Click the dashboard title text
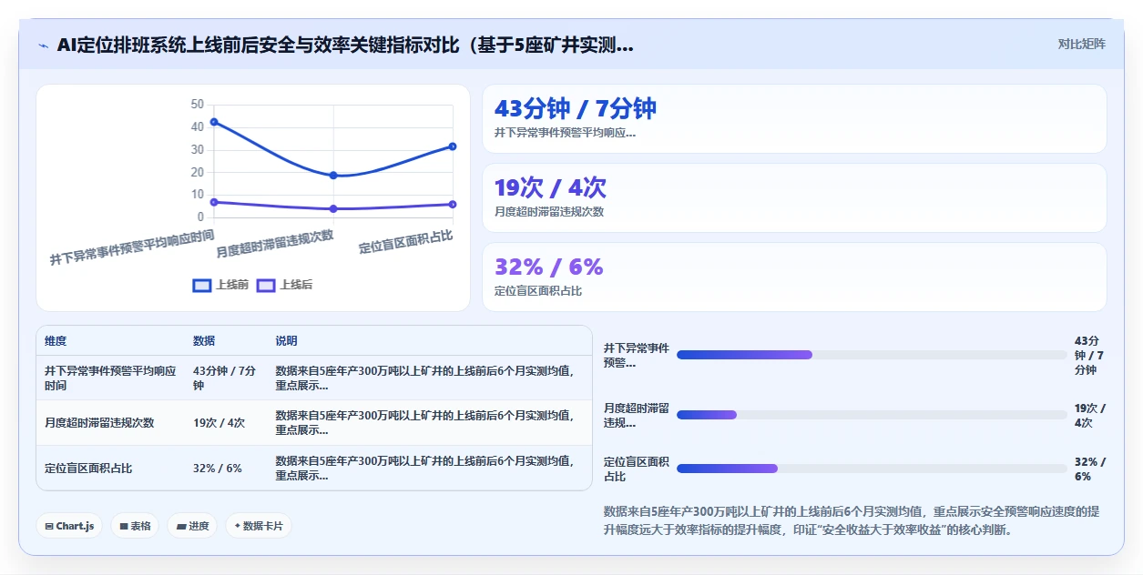Screen dimensions: 1143x575 tap(345, 45)
